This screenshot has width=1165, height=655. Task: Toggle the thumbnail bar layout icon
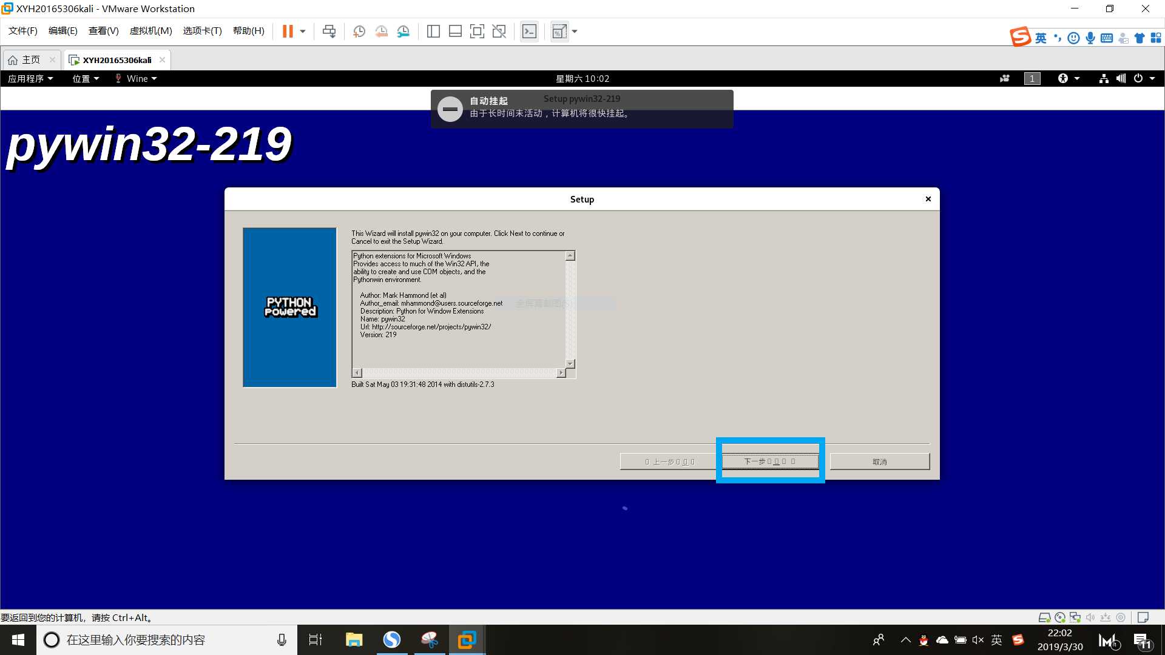455,32
